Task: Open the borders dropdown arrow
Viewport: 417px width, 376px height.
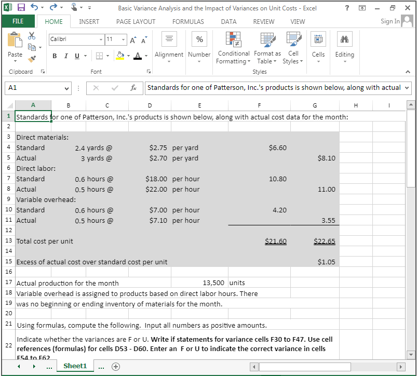Action: point(107,56)
